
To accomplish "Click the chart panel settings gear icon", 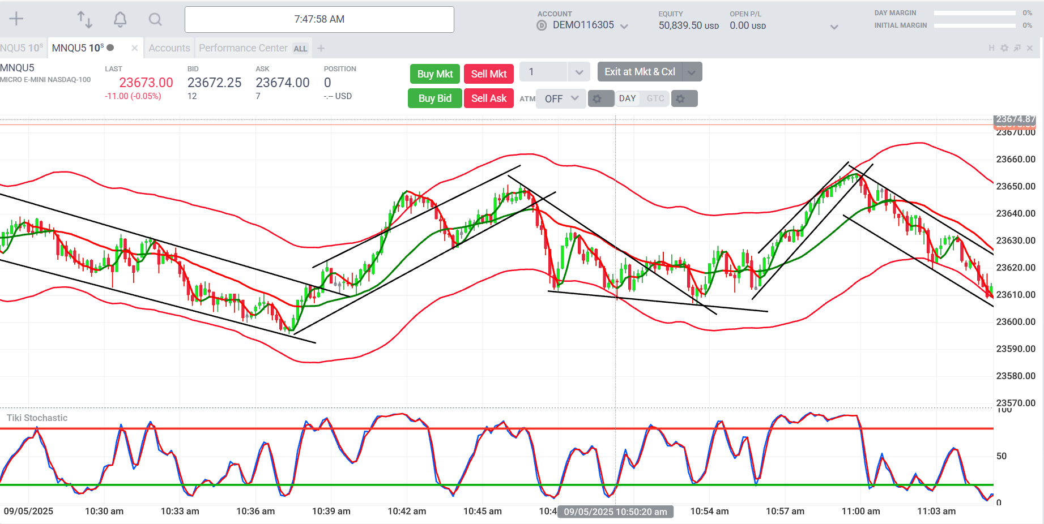I will 1004,48.
